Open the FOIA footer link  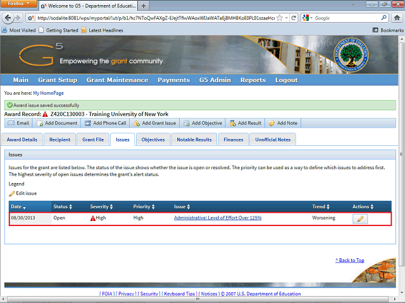[x=107, y=294]
